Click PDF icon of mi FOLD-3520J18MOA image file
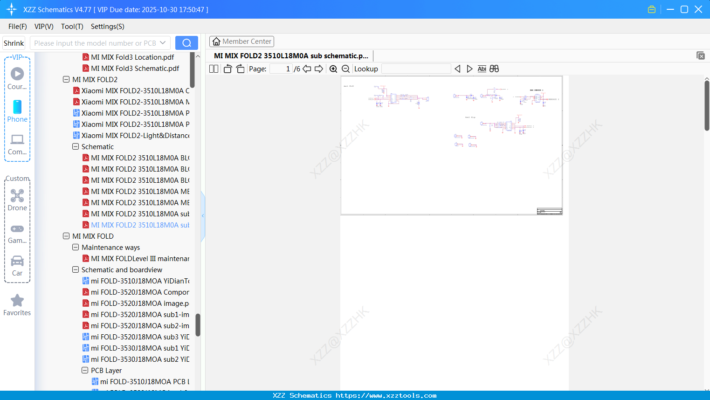Screen dimensions: 710x400 click(x=86, y=303)
